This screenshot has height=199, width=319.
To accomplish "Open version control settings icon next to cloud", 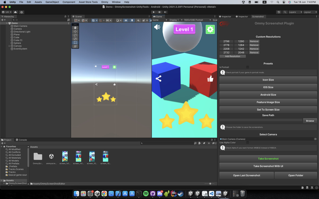I will [22, 12].
